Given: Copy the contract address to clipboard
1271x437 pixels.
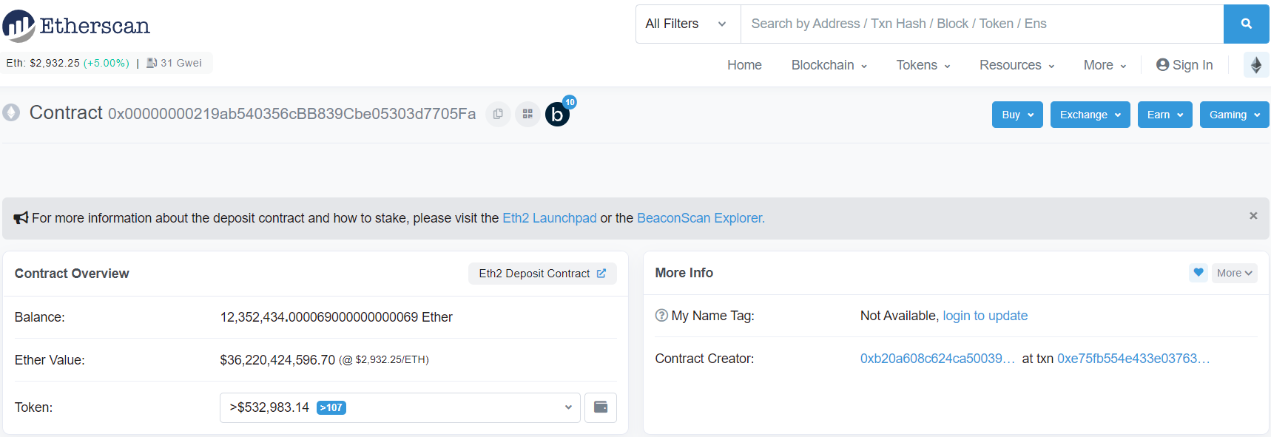Looking at the screenshot, I should 498,114.
